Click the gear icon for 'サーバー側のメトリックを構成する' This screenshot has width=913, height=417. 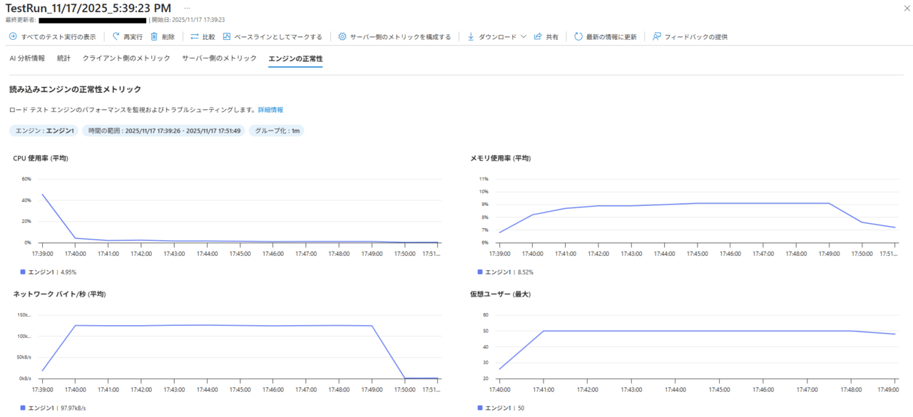[342, 36]
